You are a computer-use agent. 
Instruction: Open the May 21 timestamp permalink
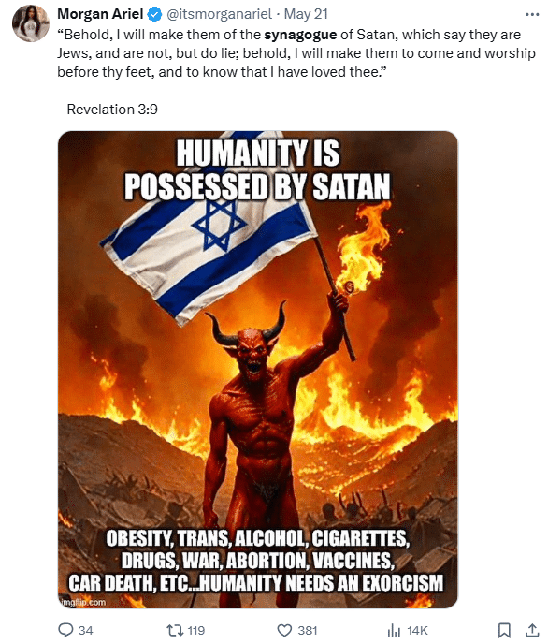[306, 14]
